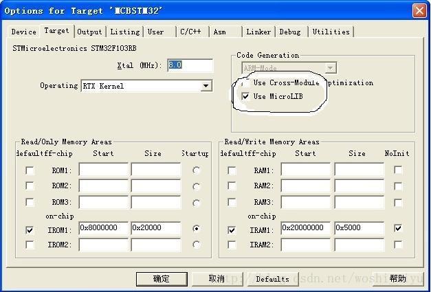Open the ARM-Mode code generation dropdown
This screenshot has height=292, width=431.
pos(331,67)
